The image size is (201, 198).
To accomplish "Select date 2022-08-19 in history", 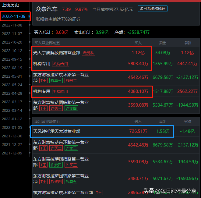I will pos(12,68).
